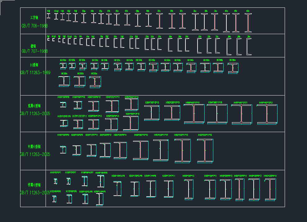Select the rightmost wide flange H section

(266, 114)
